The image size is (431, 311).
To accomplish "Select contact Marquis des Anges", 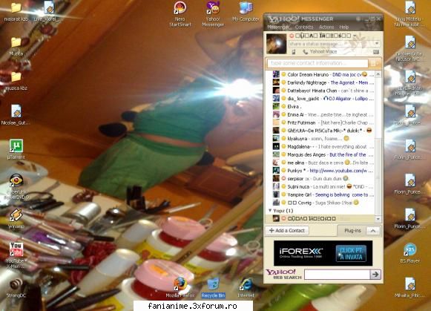I will pyautogui.click(x=320, y=154).
